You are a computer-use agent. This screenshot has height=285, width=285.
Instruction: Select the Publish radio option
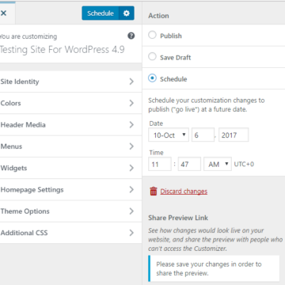(x=152, y=35)
